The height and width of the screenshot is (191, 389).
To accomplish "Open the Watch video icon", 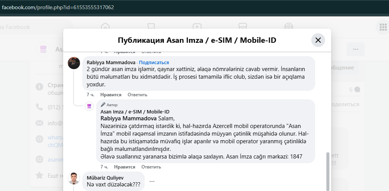I will 197,27.
